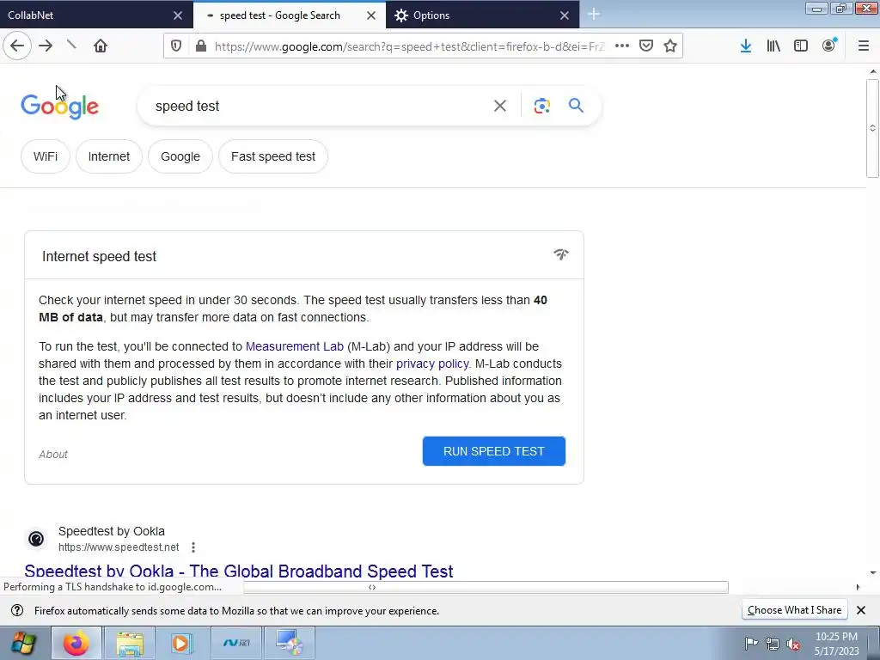Open the Firefox home page
880x660 pixels.
[x=101, y=46]
